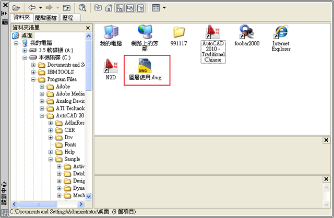334x218 pixels.
Task: Toggle the Preview pane button
Action: (x=130, y=8)
